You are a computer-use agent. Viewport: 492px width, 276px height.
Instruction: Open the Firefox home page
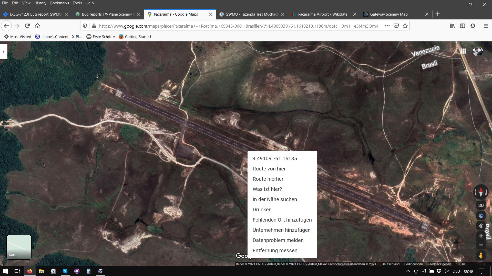click(x=37, y=26)
